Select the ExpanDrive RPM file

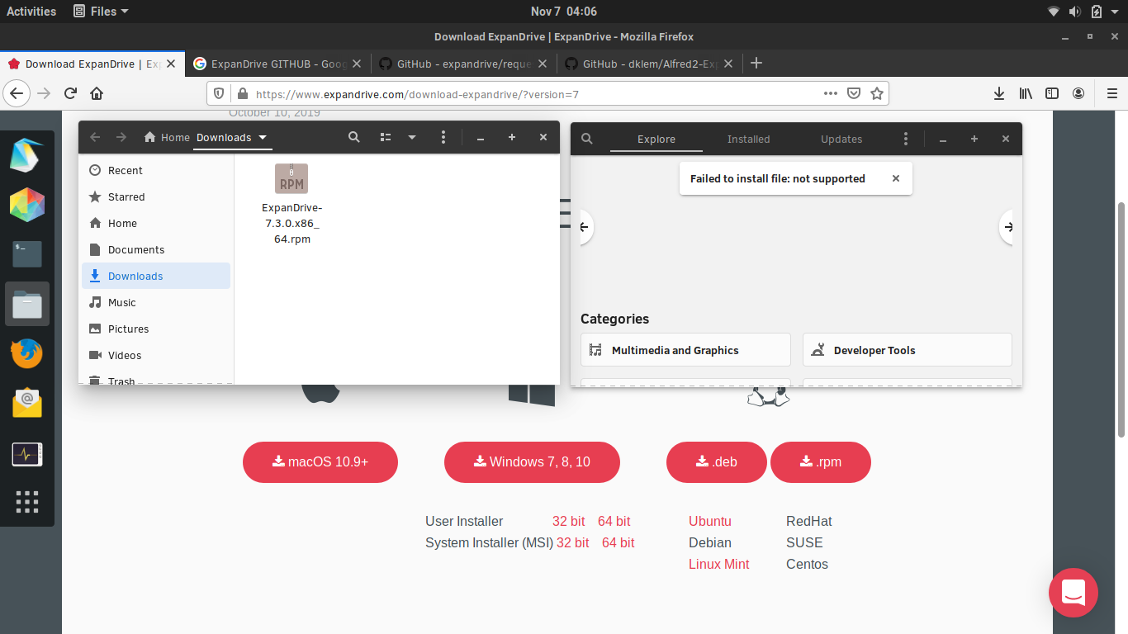pos(291,178)
